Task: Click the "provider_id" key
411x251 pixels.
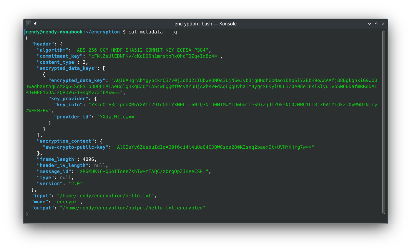Action: [73, 117]
